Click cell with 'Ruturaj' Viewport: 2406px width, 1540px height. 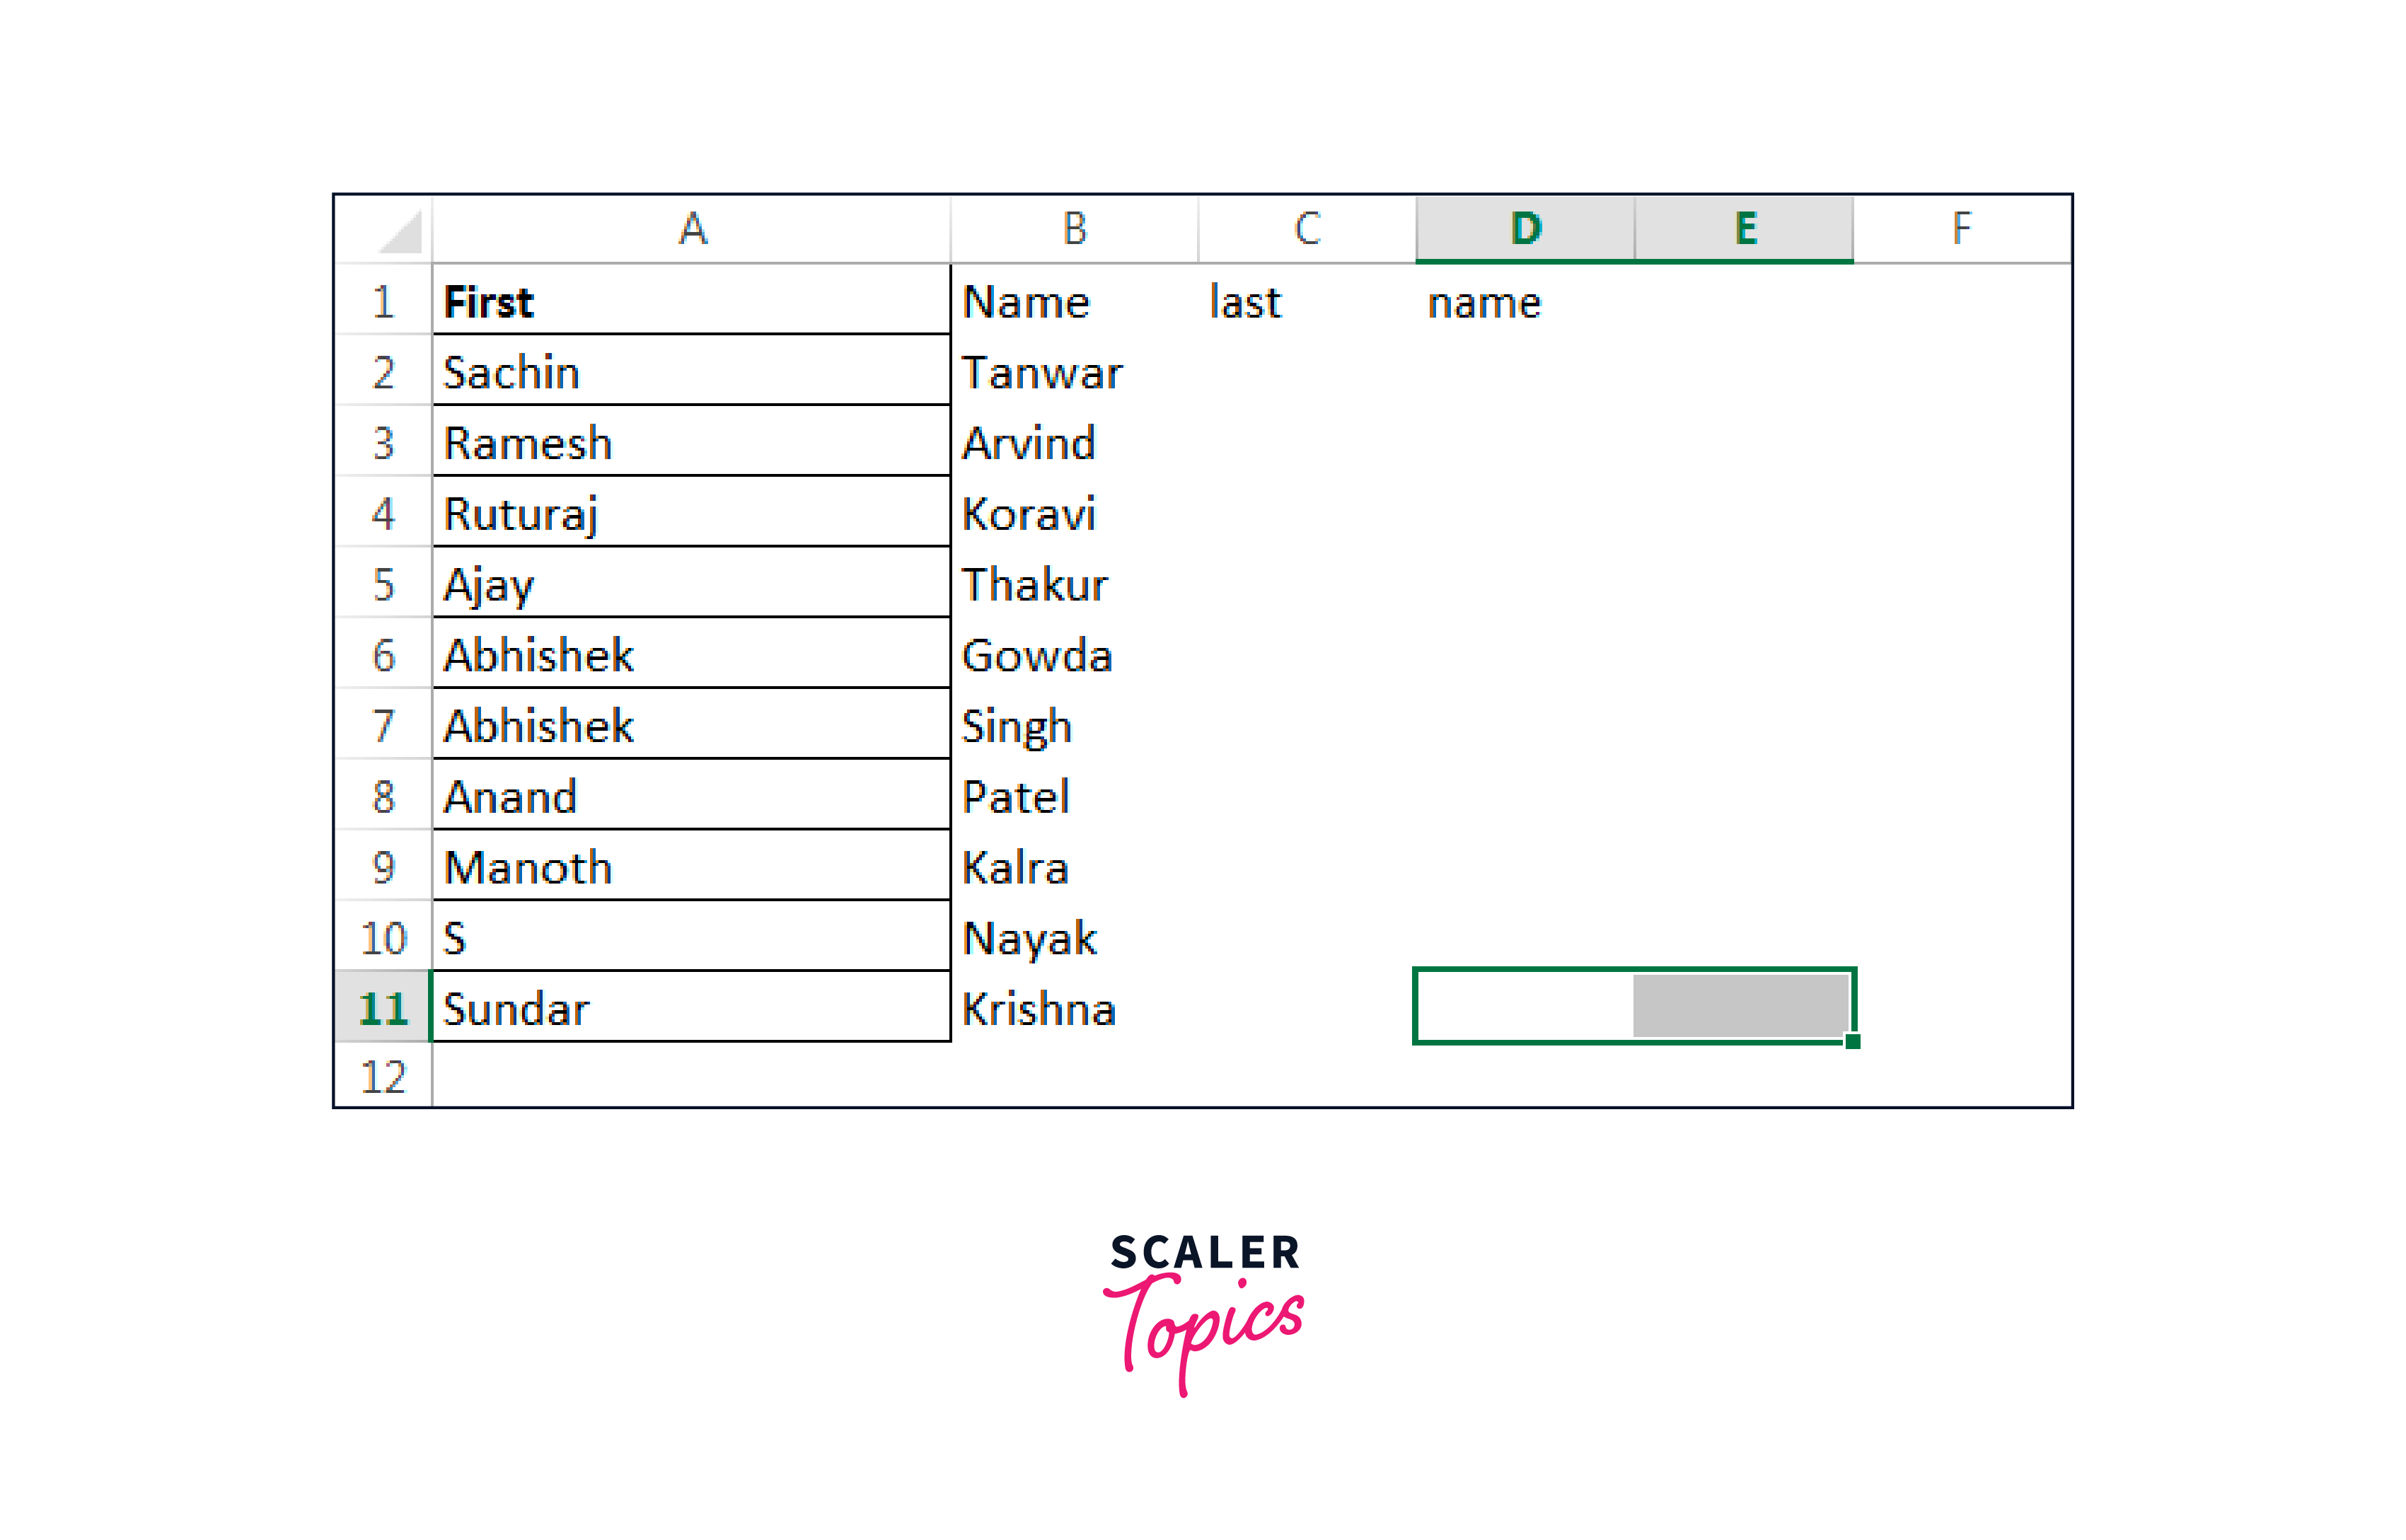click(x=690, y=514)
